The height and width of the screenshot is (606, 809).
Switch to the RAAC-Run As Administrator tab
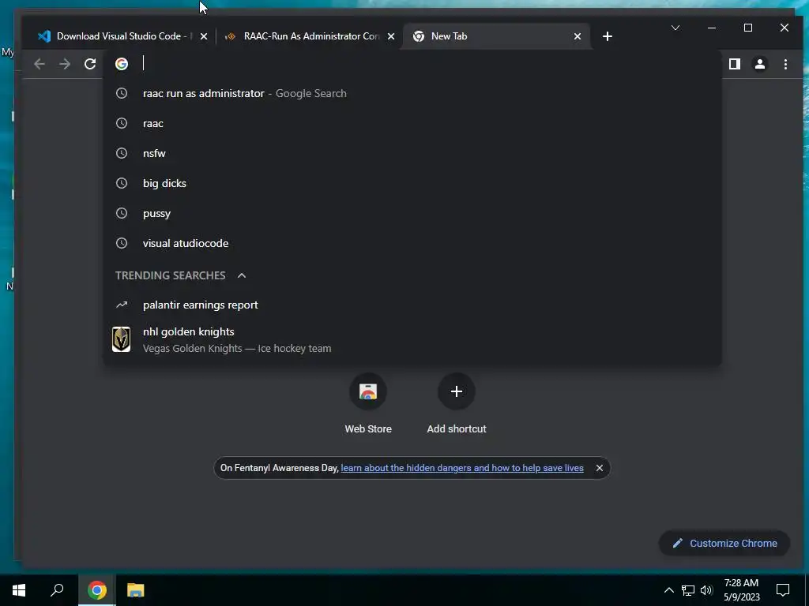(x=311, y=36)
